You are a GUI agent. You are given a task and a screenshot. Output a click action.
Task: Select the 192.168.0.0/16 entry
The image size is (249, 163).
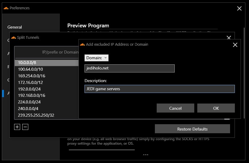(45, 95)
